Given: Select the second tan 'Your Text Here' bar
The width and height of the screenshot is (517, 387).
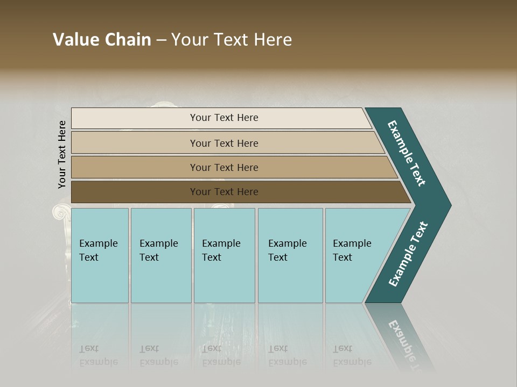Looking at the screenshot, I should (x=227, y=142).
